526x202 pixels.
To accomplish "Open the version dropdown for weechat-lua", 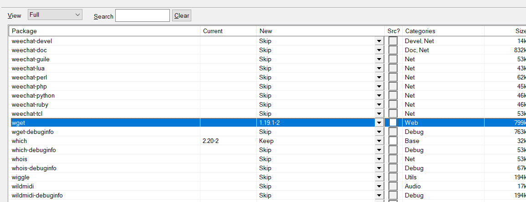I will (379, 68).
